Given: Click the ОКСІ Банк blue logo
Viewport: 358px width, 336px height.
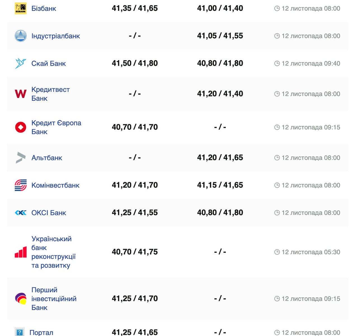Looking at the screenshot, I should click(x=20, y=213).
